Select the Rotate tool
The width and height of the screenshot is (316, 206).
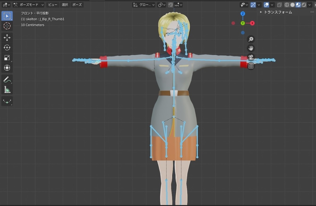[7, 48]
